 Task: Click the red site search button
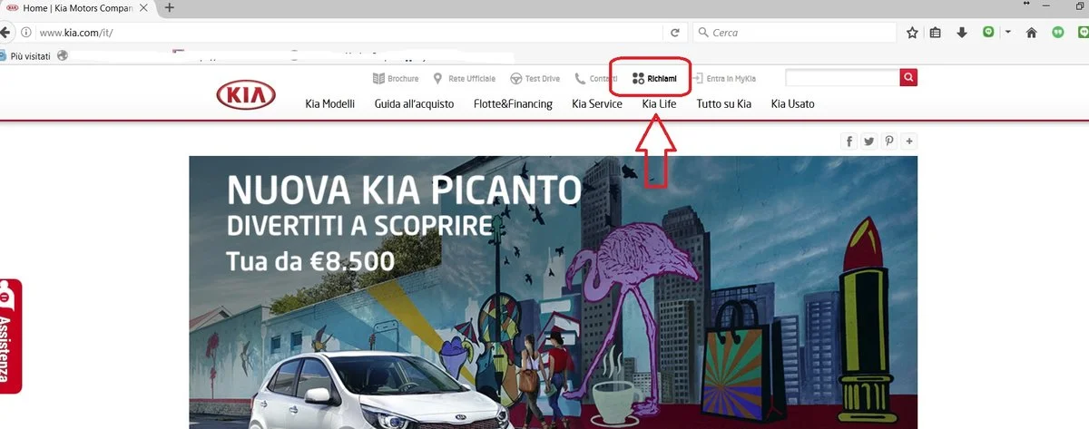(x=908, y=78)
